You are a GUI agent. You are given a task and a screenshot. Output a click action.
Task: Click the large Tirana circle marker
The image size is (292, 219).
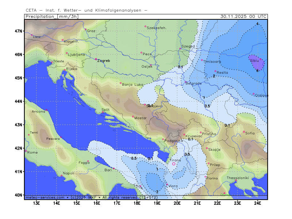[x=174, y=164]
